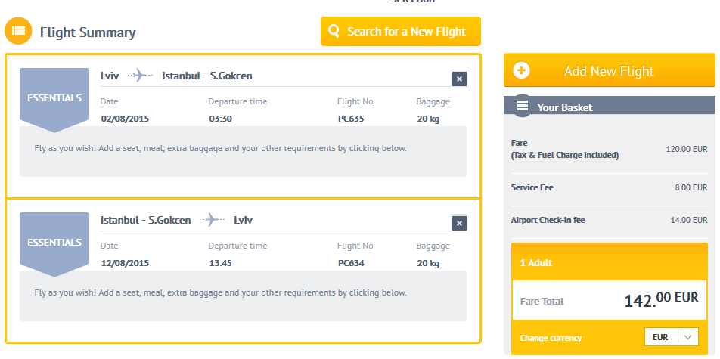Image resolution: width=720 pixels, height=359 pixels.
Task: Click the date 02/08/2015
Action: click(125, 119)
